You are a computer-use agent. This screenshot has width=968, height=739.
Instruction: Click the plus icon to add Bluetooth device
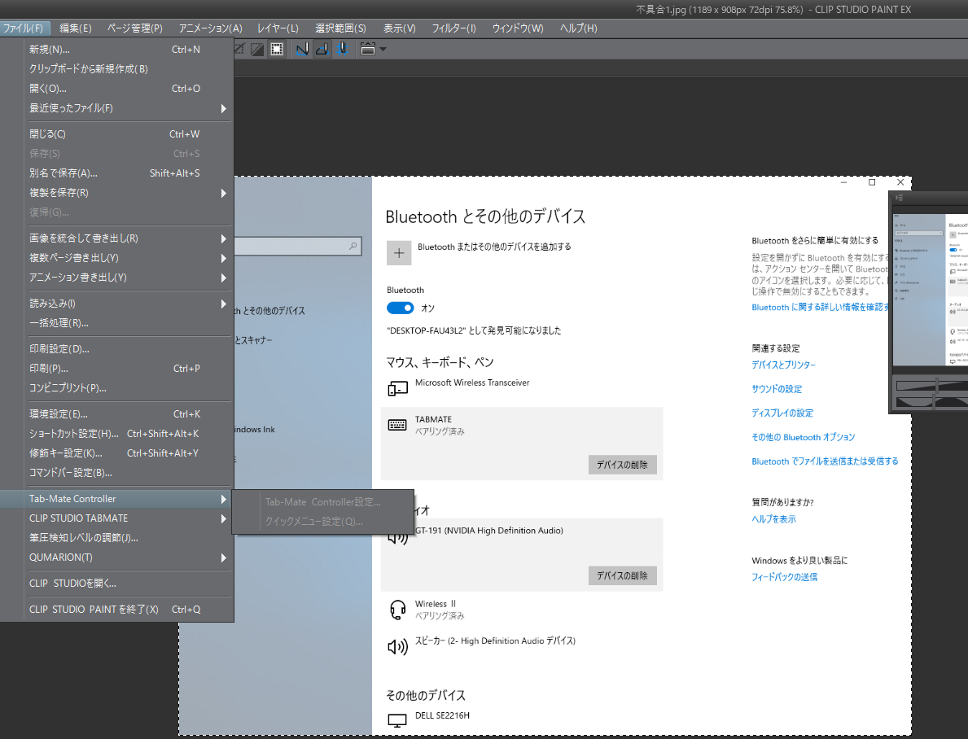coord(399,253)
